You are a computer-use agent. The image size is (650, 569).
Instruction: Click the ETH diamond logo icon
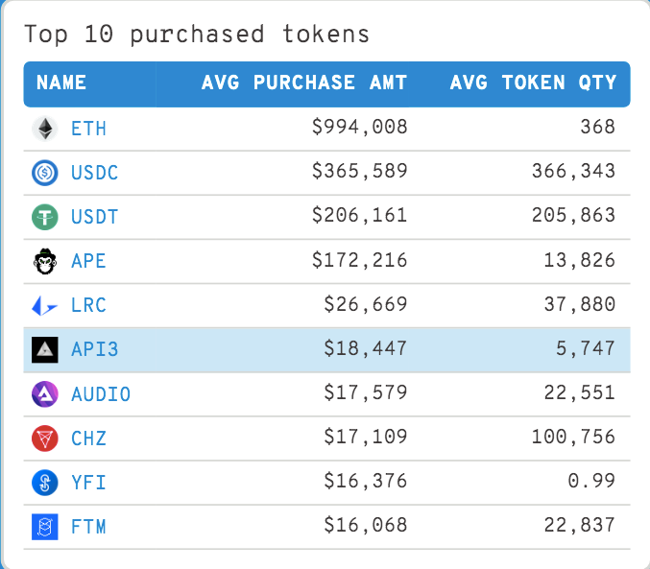pyautogui.click(x=44, y=129)
